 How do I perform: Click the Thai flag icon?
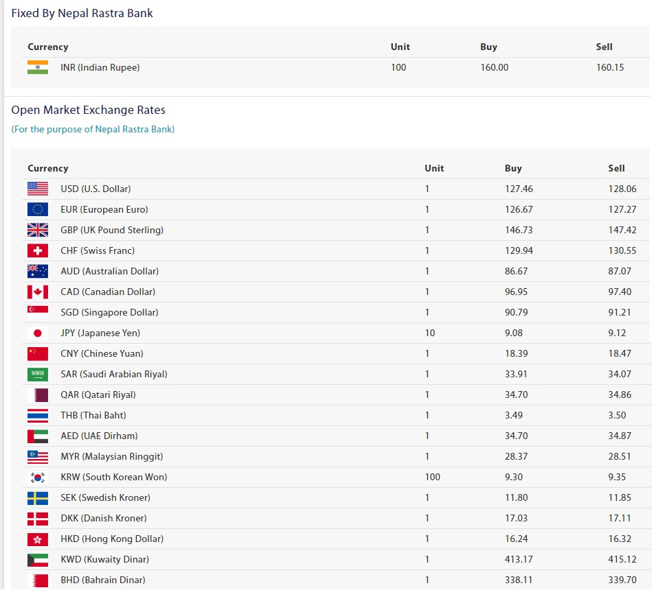(x=38, y=416)
